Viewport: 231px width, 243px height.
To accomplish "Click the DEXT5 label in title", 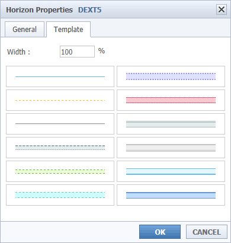I will (90, 10).
